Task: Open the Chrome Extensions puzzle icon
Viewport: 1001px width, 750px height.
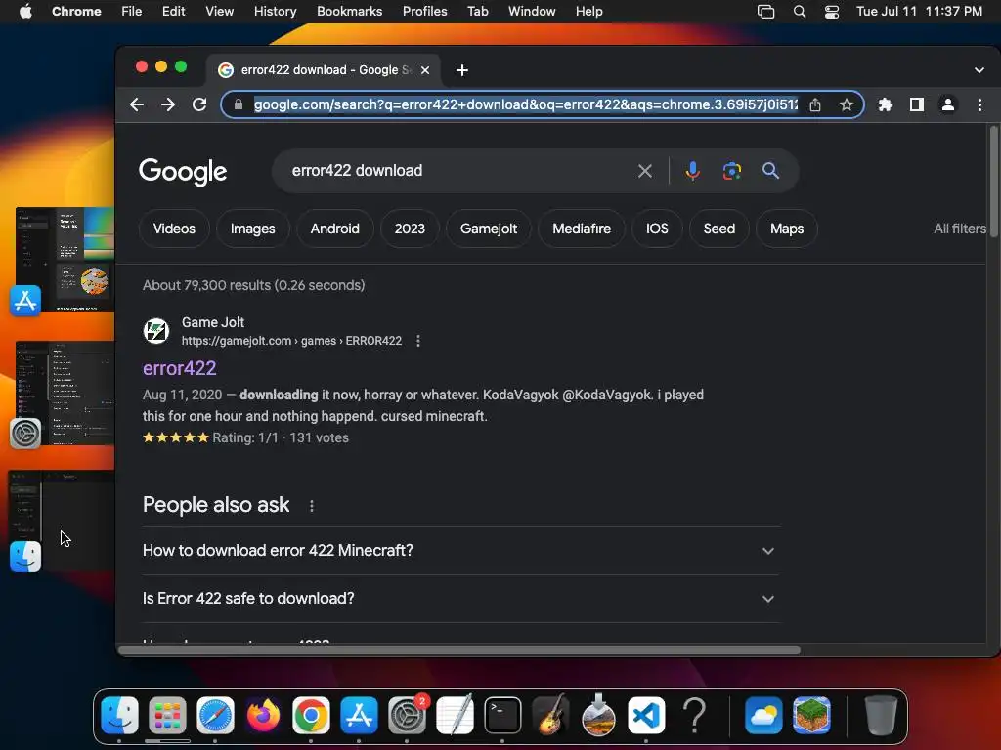Action: [886, 104]
